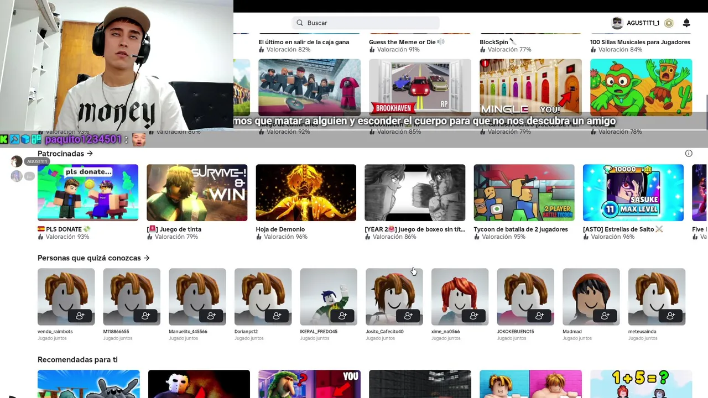Click BlockSpin game title
Viewport: 708px width, 398px height.
pos(498,42)
